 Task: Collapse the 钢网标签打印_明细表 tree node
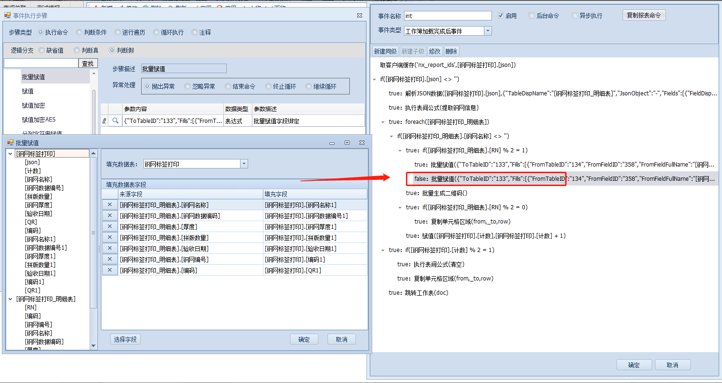10,299
